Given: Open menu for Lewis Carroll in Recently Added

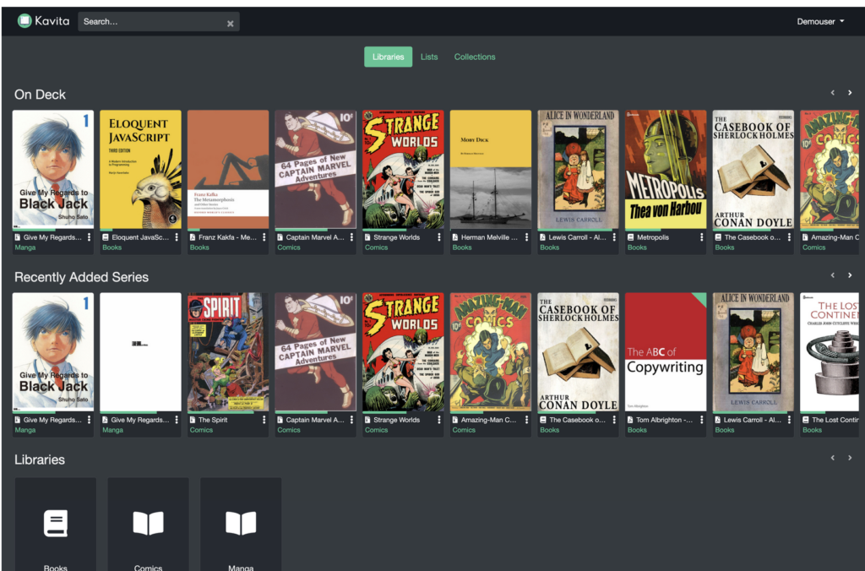Looking at the screenshot, I should [790, 420].
